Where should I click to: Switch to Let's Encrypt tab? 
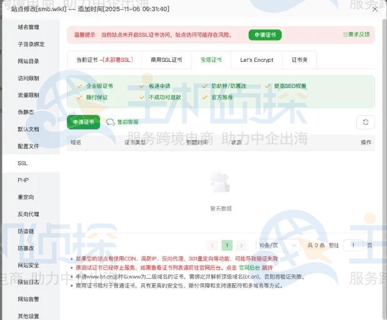point(257,60)
